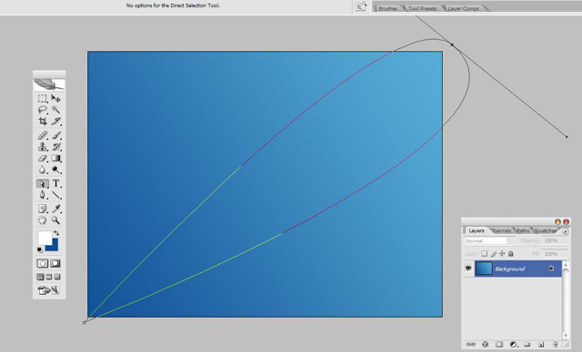
Task: Switch to the Paths tab
Action: [x=523, y=230]
